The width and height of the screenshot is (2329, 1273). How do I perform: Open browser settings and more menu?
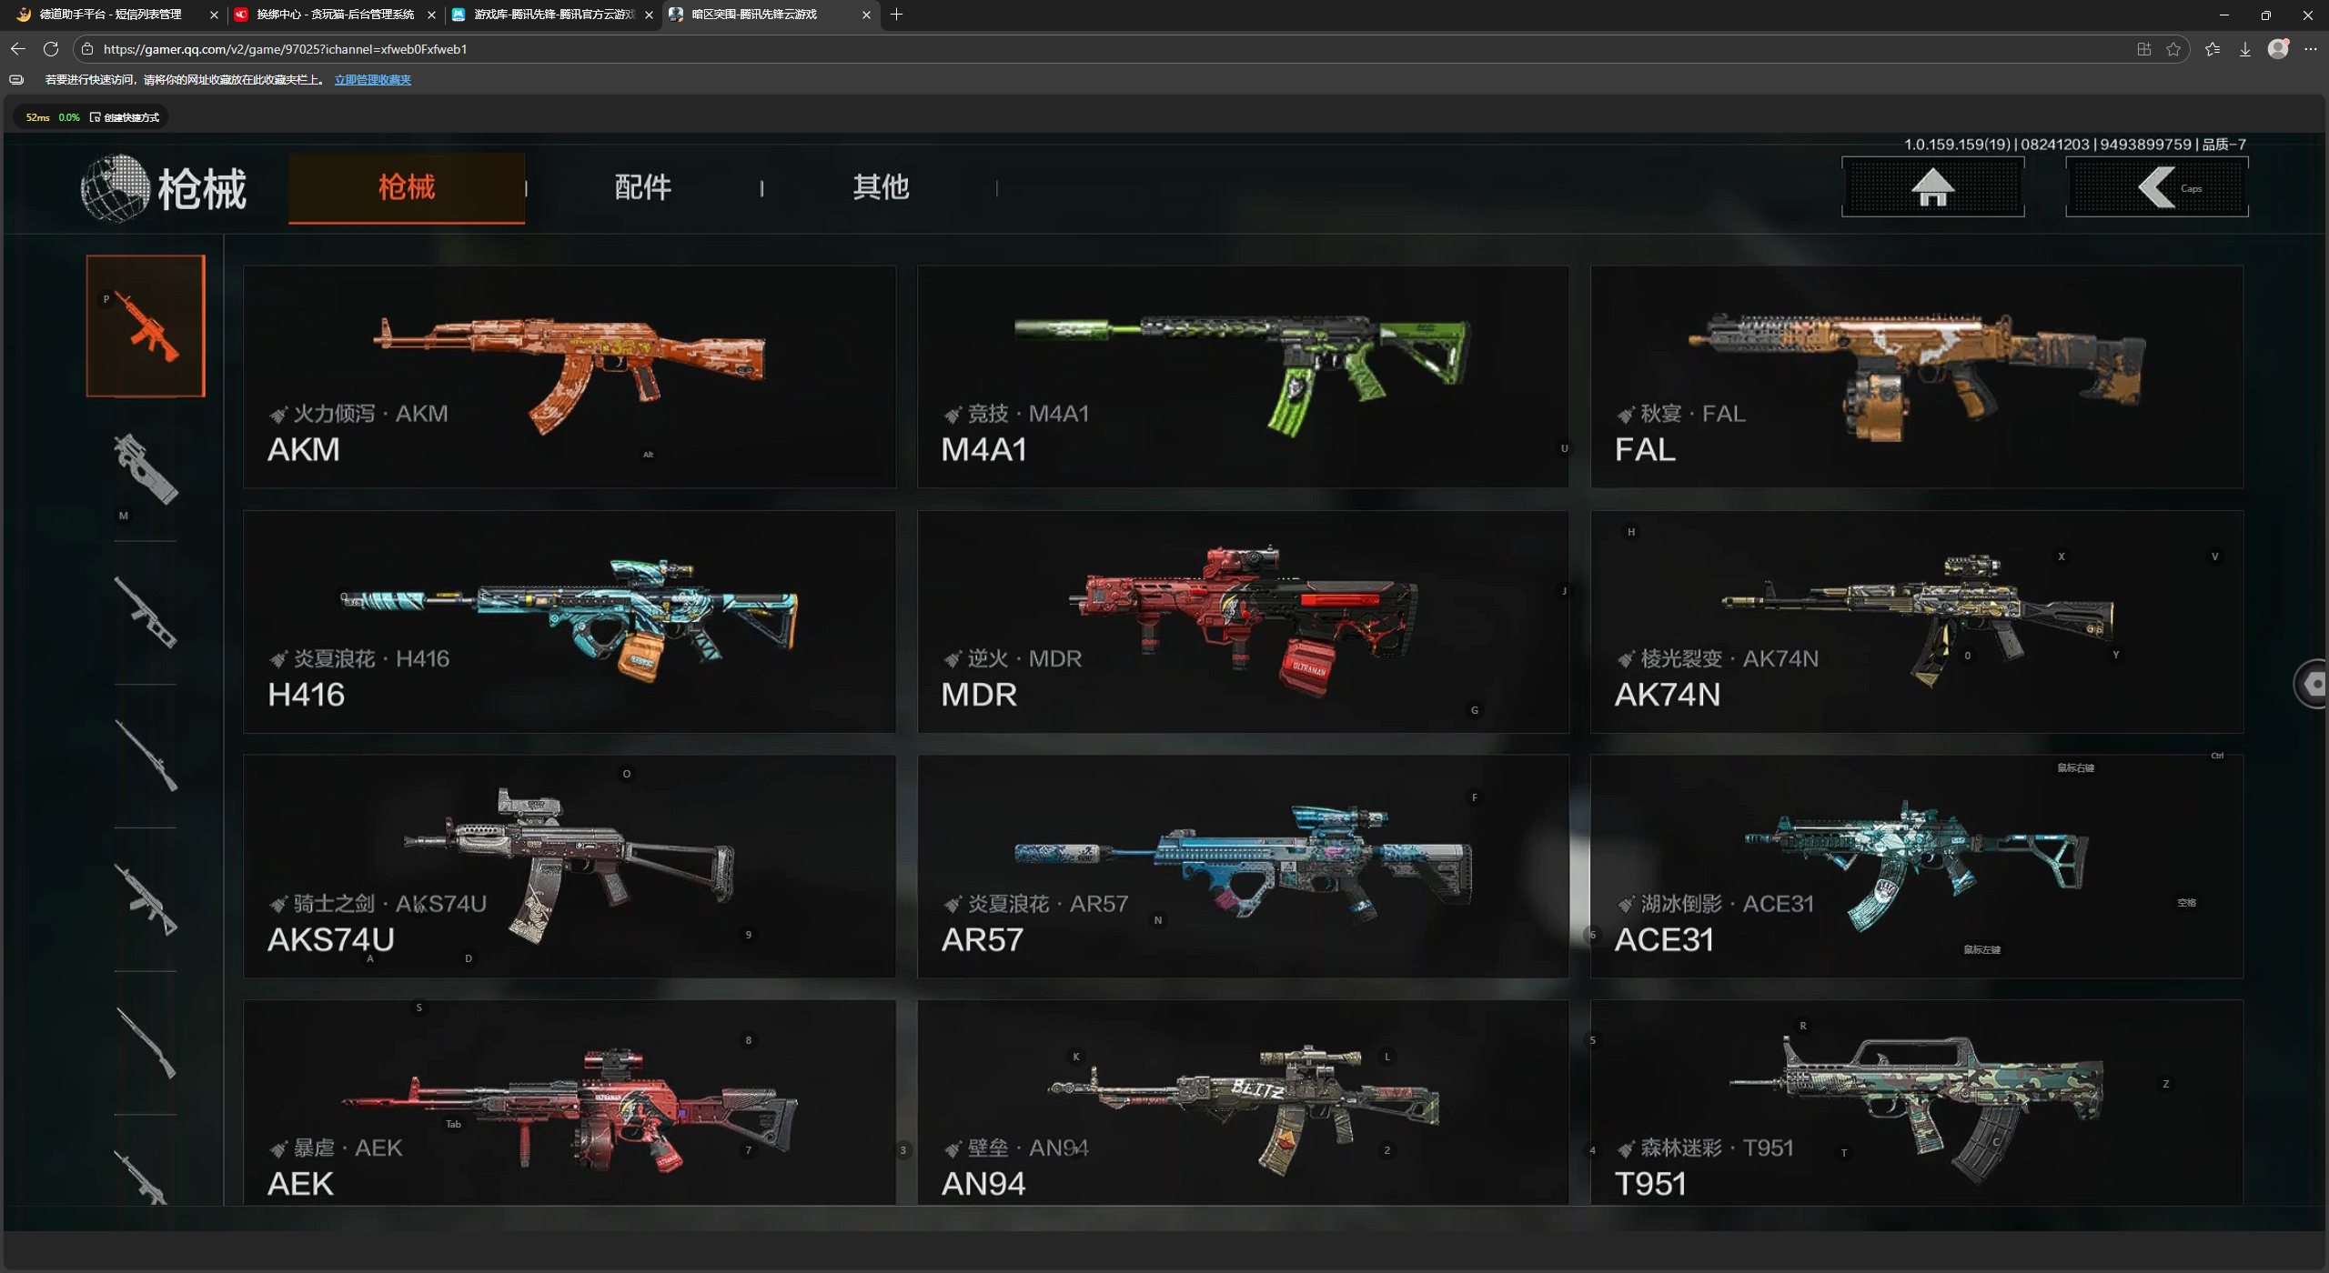click(x=2311, y=49)
